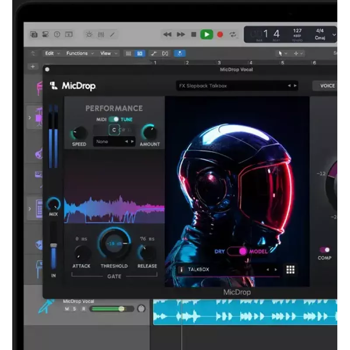Toggle the DRY / MODEL switch
Viewport: 350px width, 350px height.
tap(237, 251)
